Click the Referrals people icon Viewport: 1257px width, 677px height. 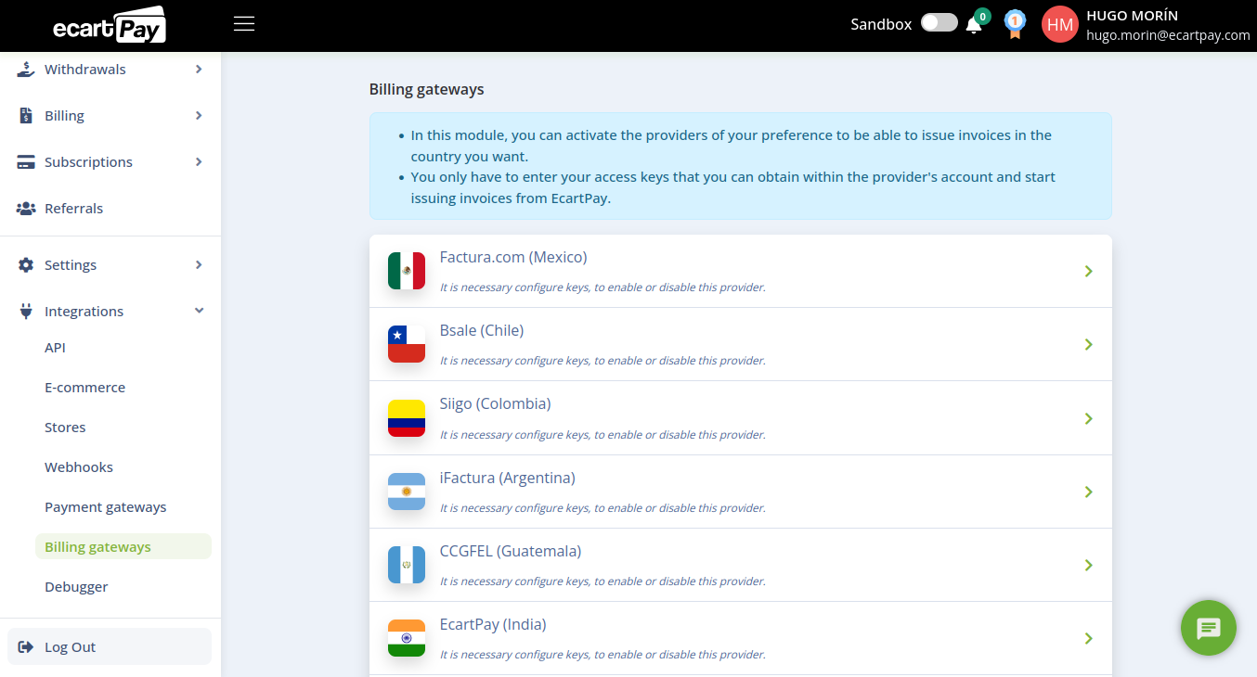(x=26, y=208)
